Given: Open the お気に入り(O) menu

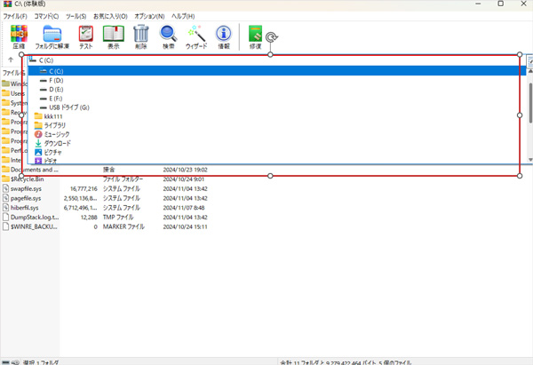Looking at the screenshot, I should pos(110,16).
